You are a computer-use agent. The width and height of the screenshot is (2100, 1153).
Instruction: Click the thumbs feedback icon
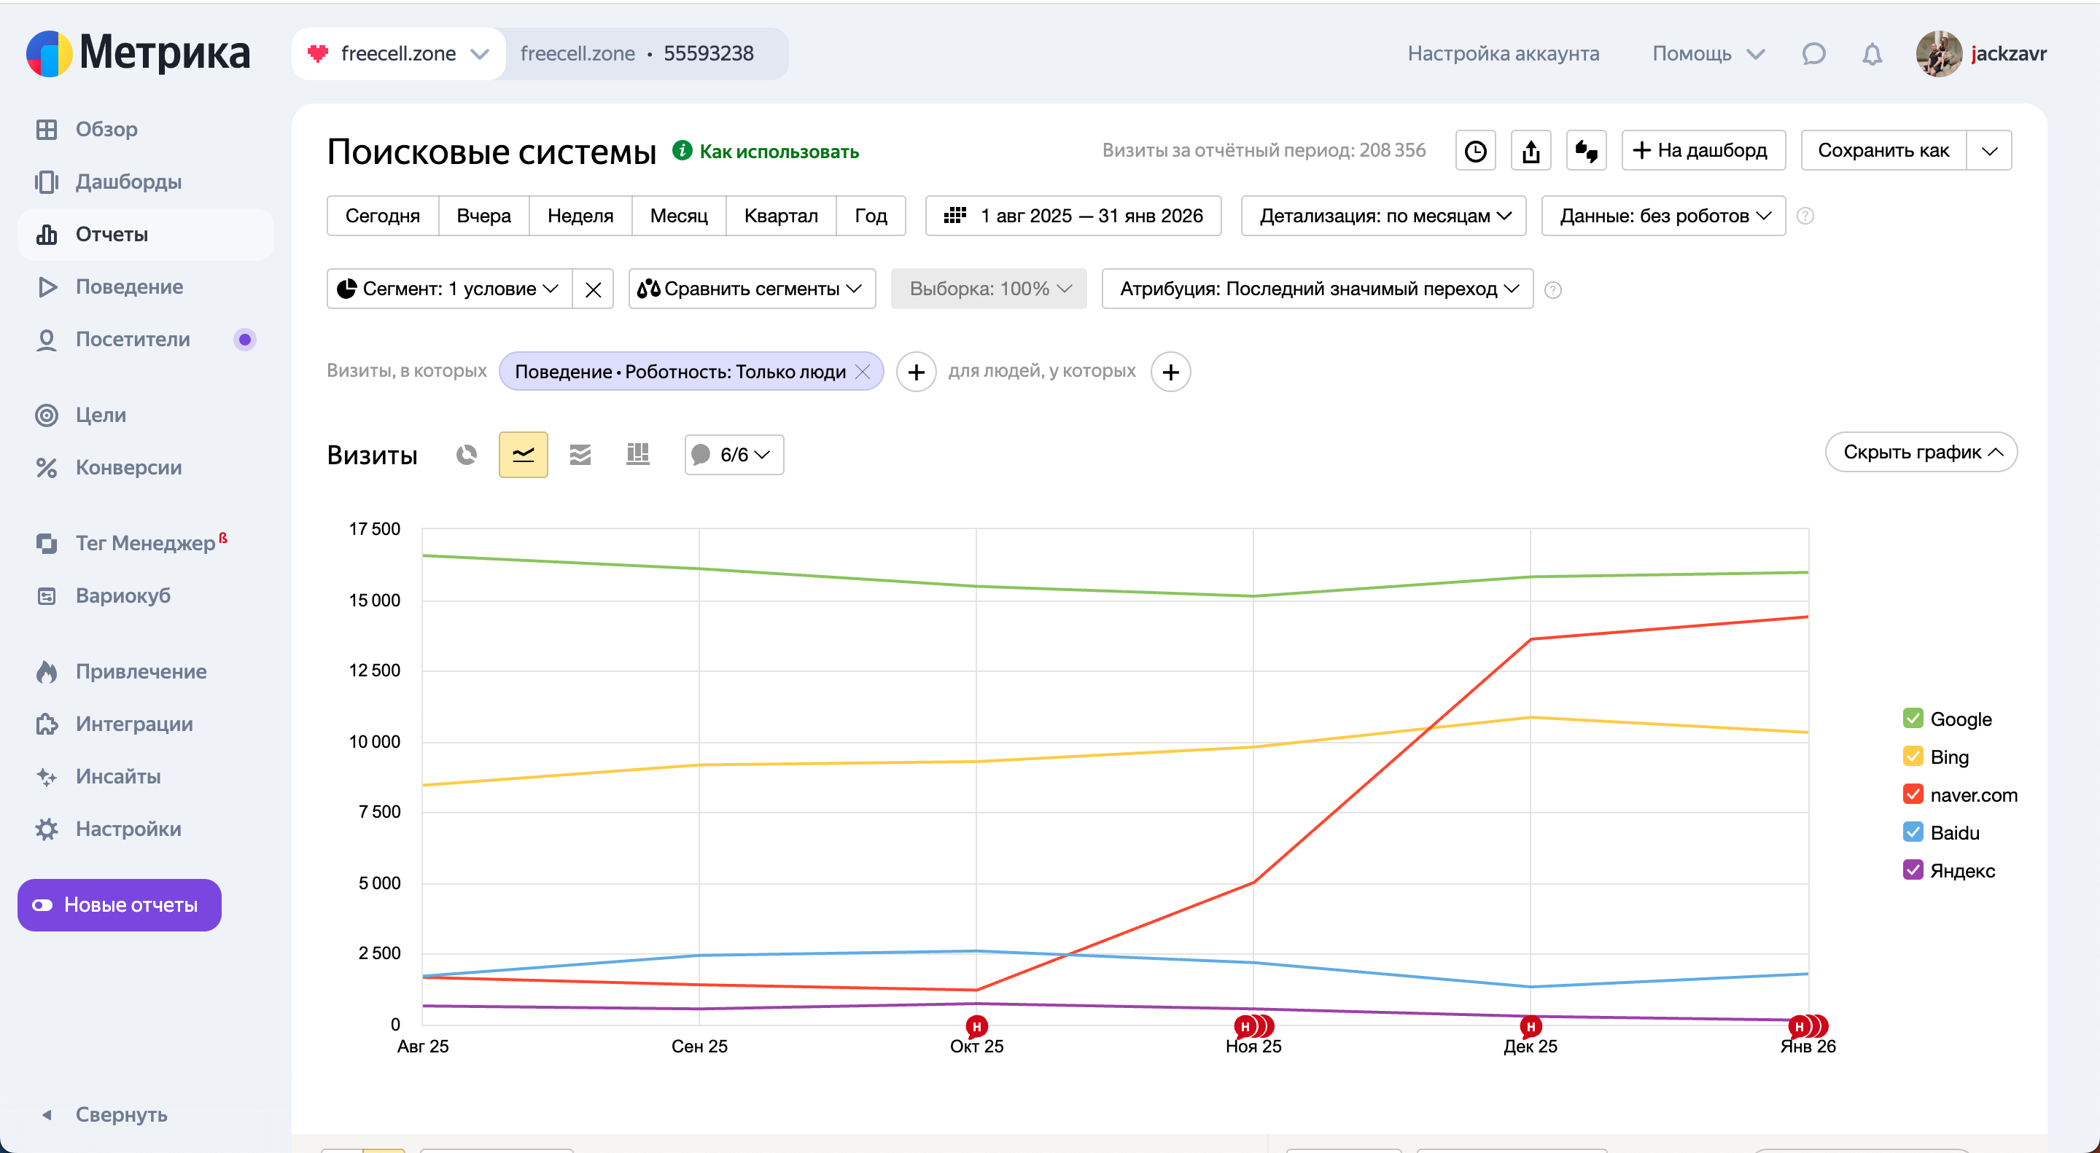(1586, 151)
